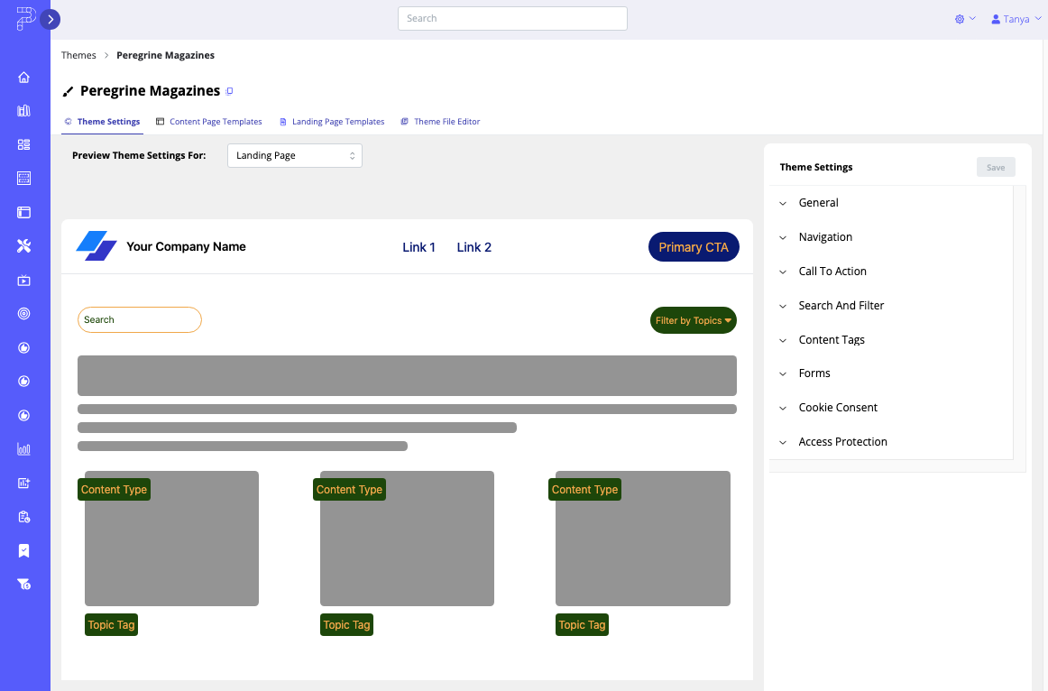Open the Filter by Topics control

pyautogui.click(x=693, y=320)
